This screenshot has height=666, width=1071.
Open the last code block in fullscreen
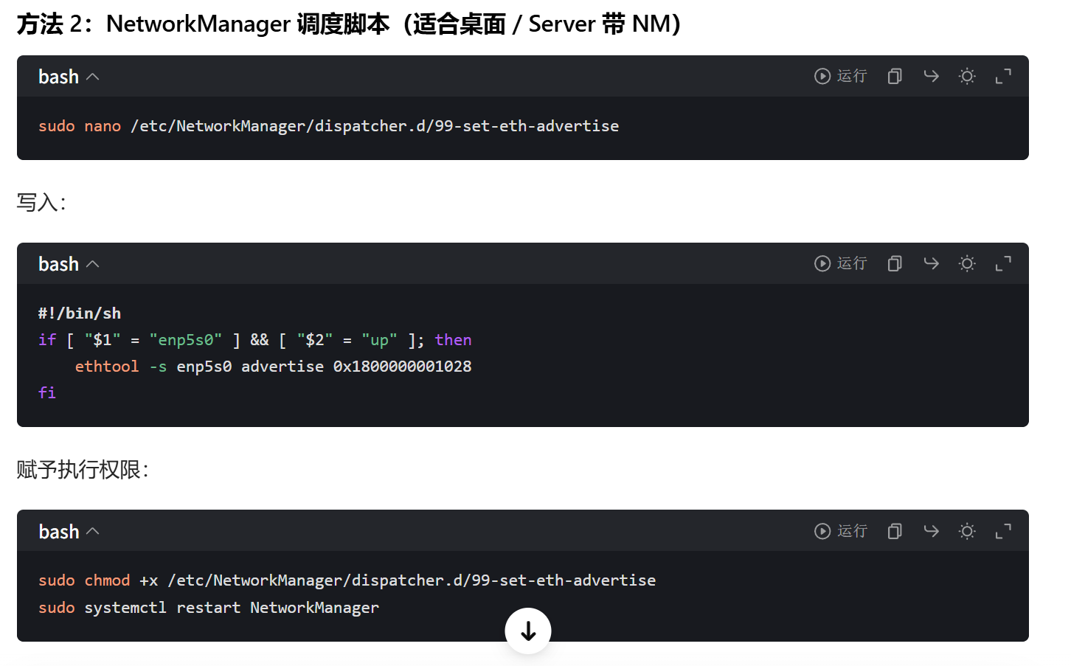pos(1004,531)
